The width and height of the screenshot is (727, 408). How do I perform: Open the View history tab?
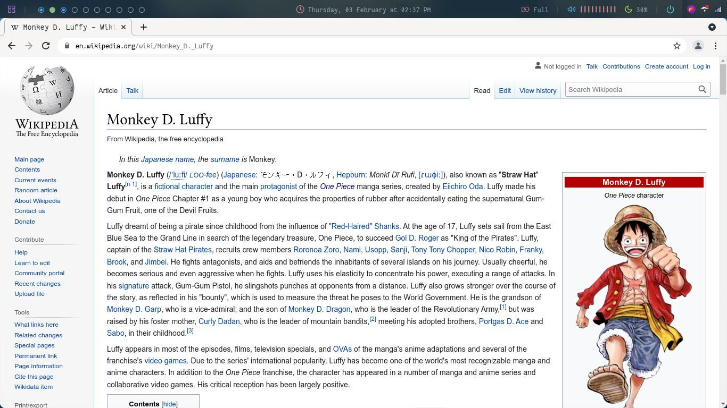click(x=538, y=90)
